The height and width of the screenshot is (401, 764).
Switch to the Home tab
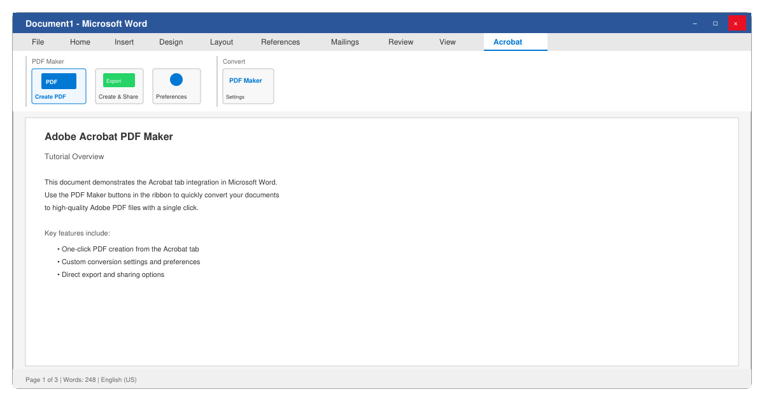point(80,42)
